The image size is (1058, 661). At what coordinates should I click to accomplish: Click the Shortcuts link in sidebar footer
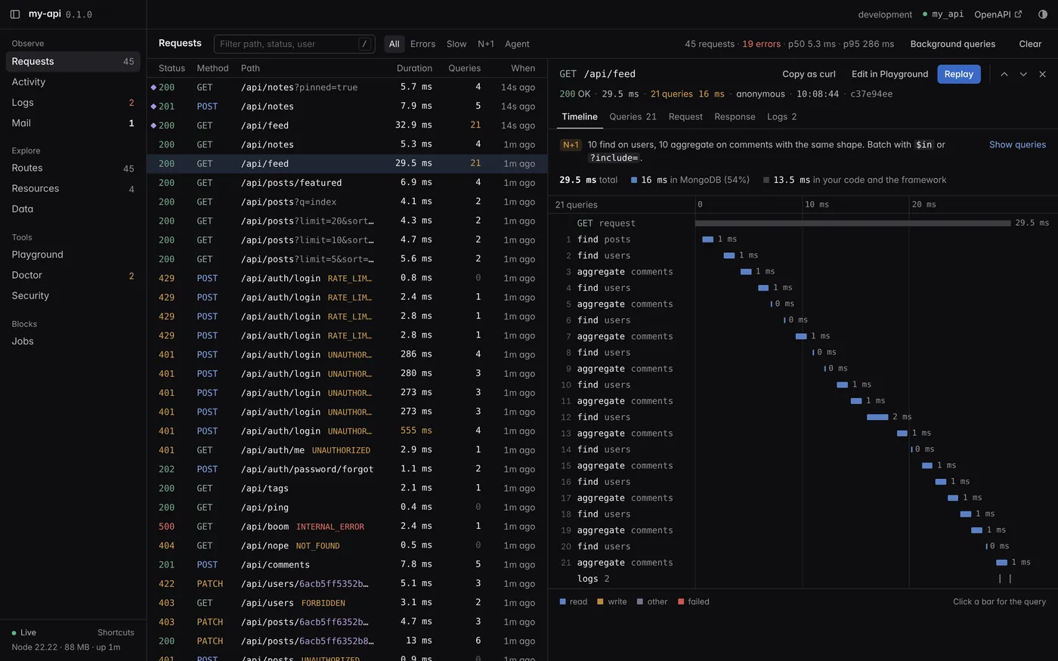tap(116, 632)
